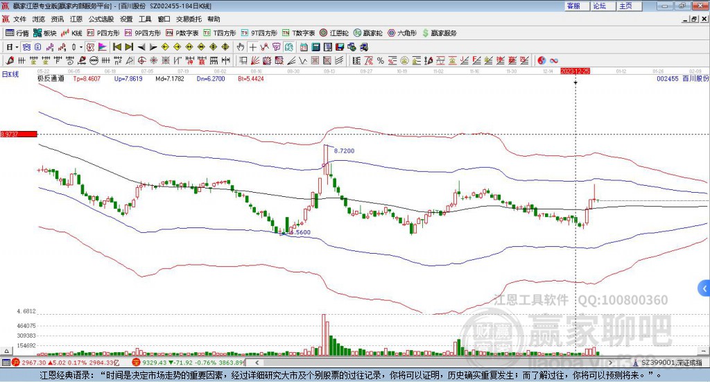Click the infinity loop icon
Image resolution: width=710 pixels, height=382 pixels.
(554, 60)
